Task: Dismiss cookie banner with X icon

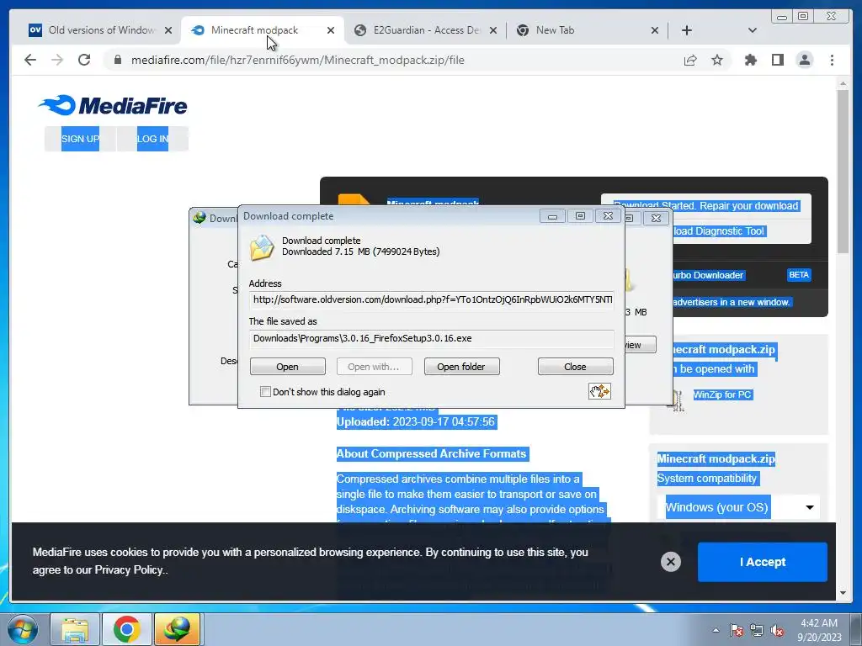Action: pos(671,561)
